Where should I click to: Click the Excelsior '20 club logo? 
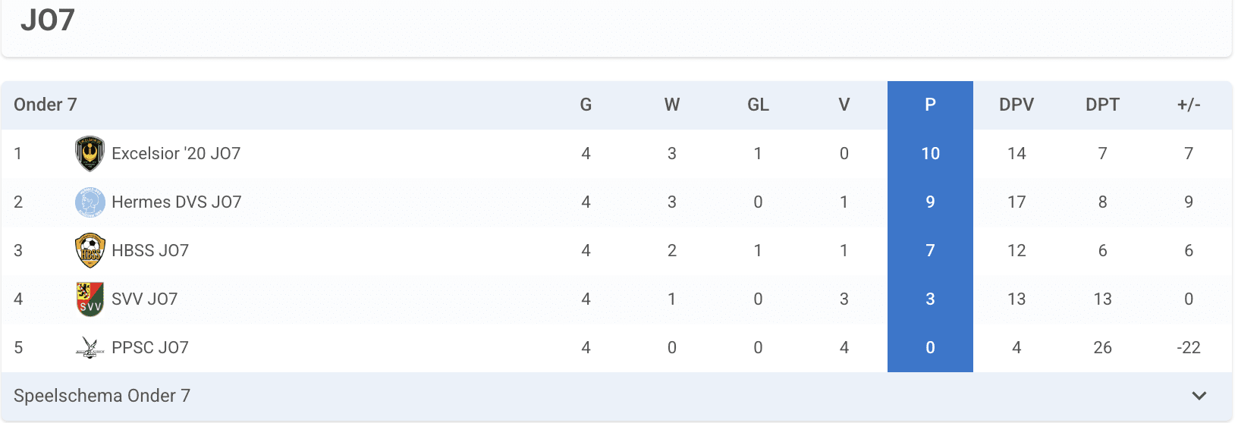pyautogui.click(x=90, y=153)
